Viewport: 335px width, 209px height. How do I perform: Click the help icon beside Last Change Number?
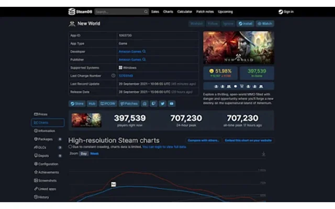pyautogui.click(x=113, y=75)
